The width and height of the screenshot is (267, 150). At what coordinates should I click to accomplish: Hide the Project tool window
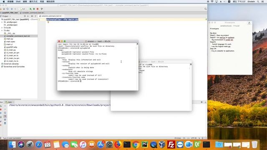35,16
